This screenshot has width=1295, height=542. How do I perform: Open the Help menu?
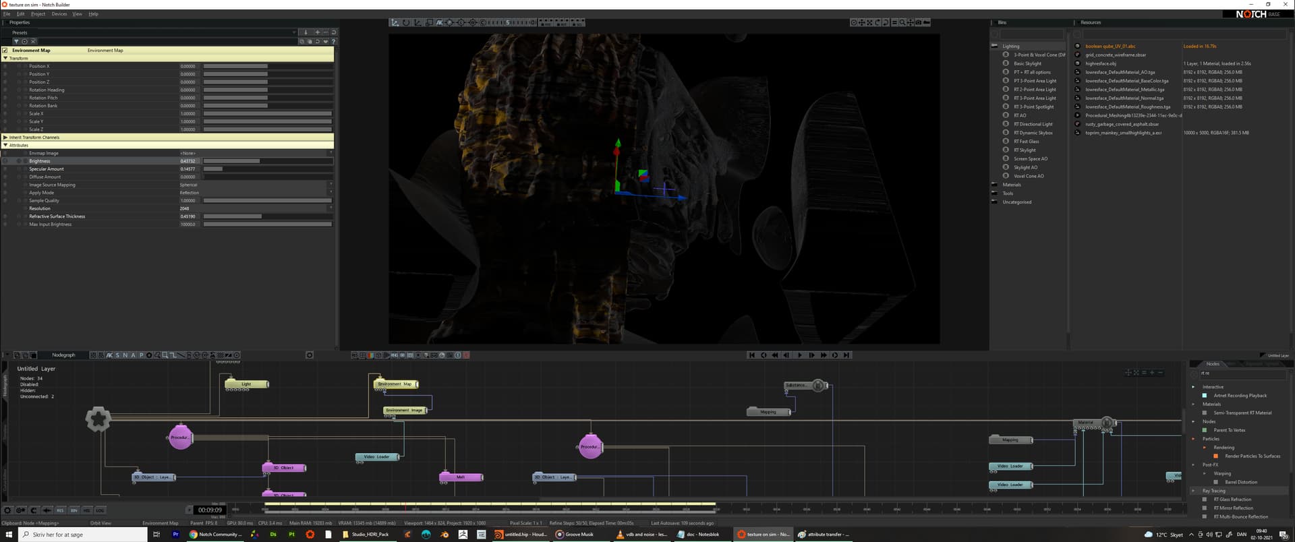[93, 14]
